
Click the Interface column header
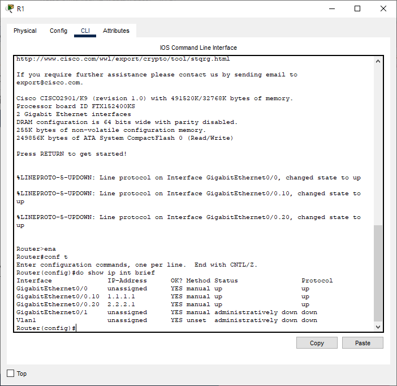[x=34, y=281]
